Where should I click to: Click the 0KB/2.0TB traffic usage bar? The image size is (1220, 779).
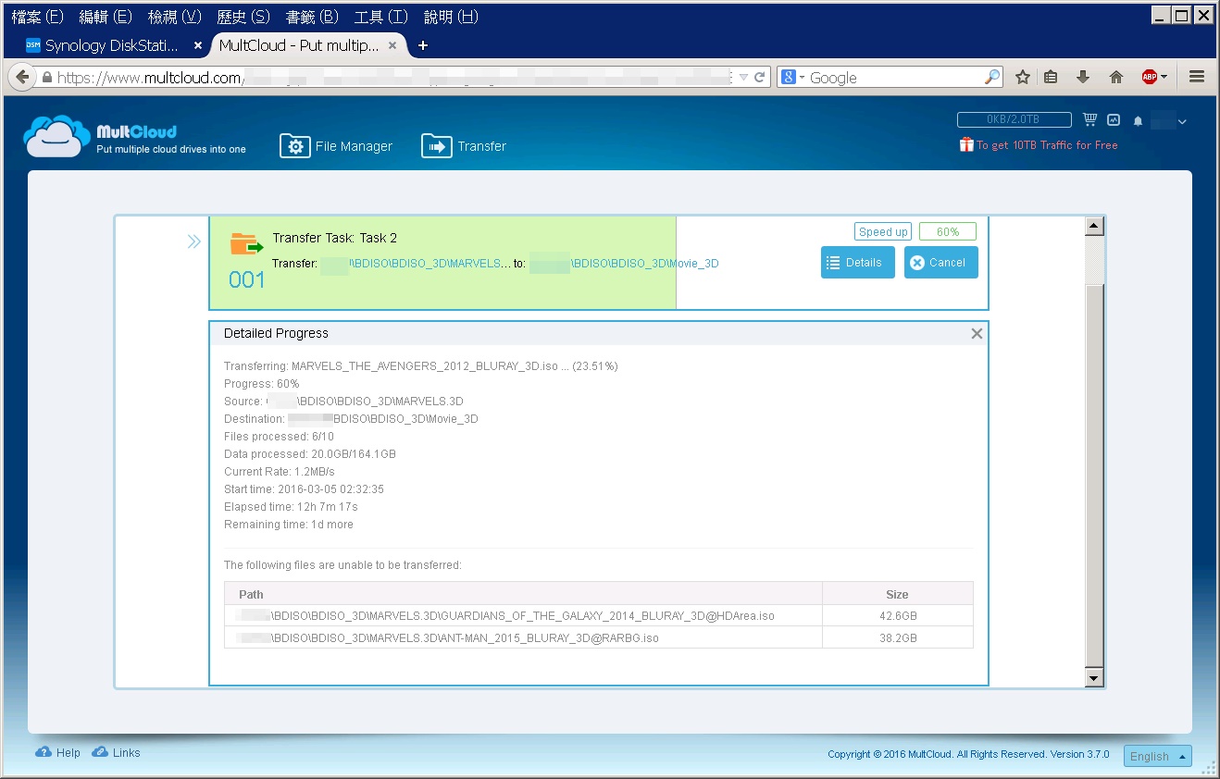[1014, 119]
